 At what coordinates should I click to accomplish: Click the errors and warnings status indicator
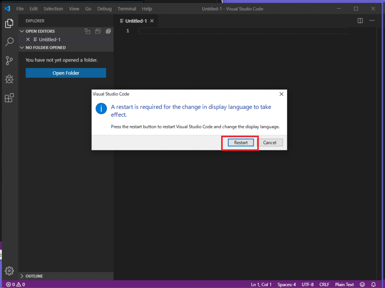16,285
